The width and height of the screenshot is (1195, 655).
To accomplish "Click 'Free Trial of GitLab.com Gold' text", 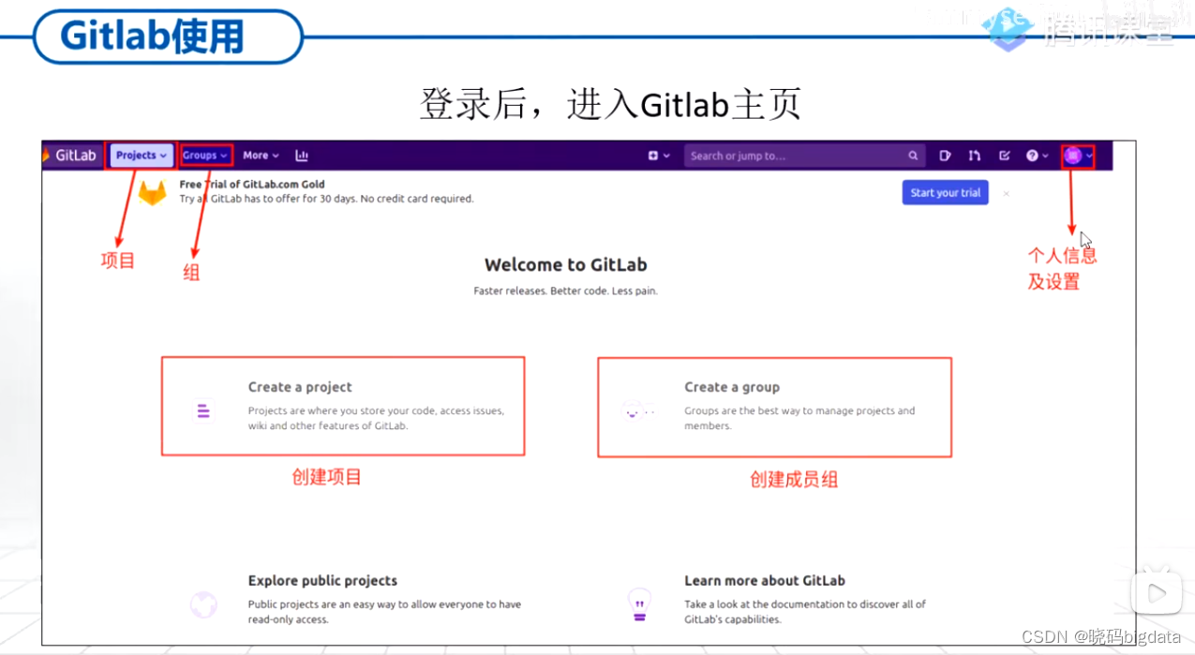I will pyautogui.click(x=252, y=185).
